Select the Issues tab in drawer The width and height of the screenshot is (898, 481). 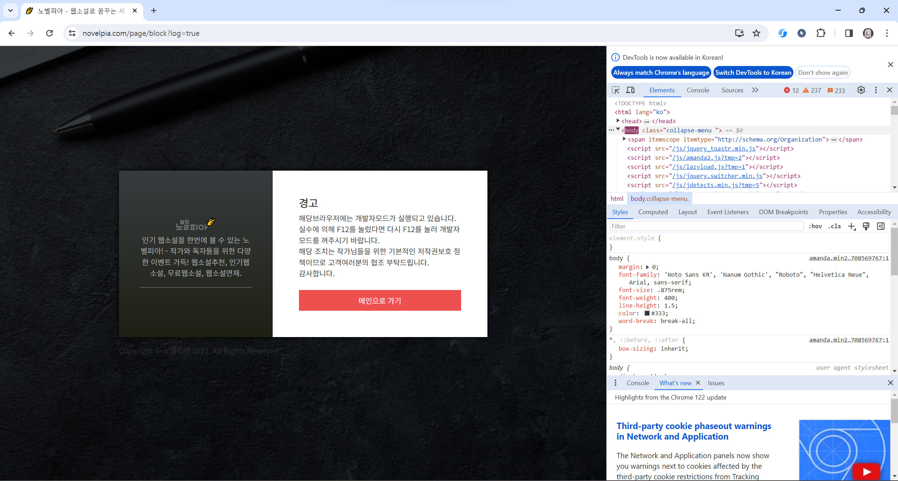coord(716,383)
